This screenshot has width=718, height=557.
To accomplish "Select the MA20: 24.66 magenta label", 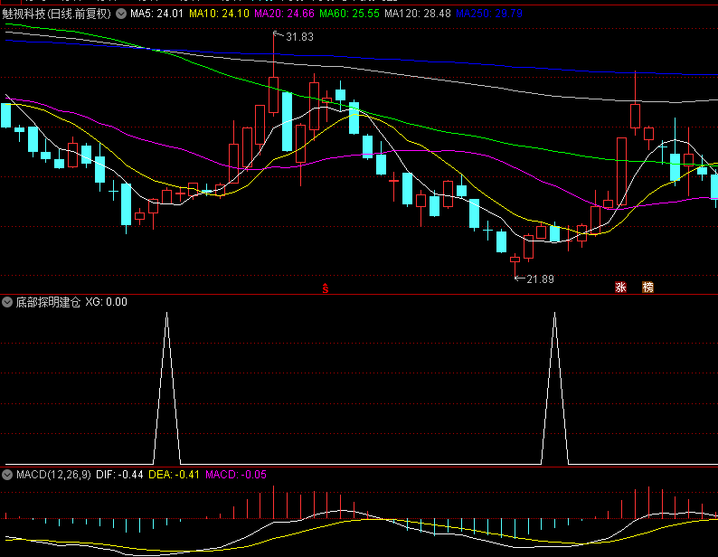I will coord(284,14).
